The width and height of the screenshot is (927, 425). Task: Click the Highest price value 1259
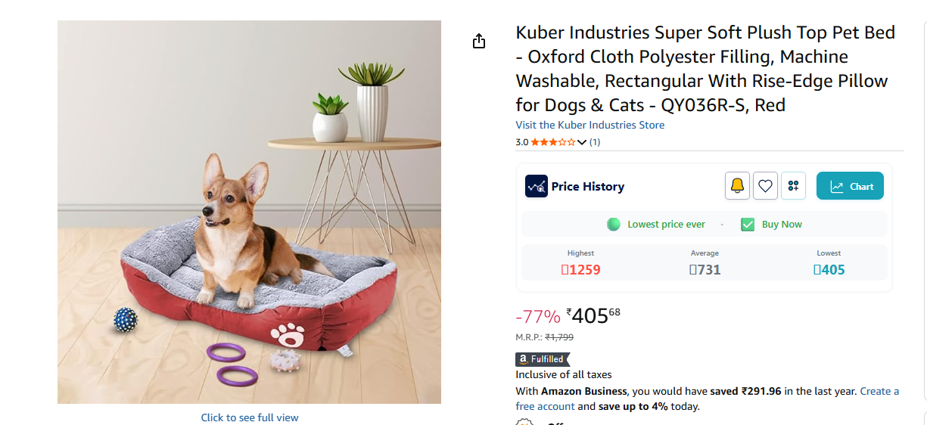pos(580,270)
